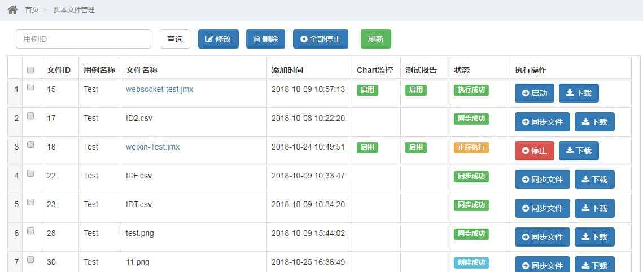The height and width of the screenshot is (272, 643).
Task: Click 测试报告 启用 badge for weixin-Test.jmx
Action: coord(416,147)
